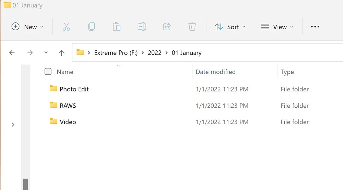This screenshot has height=190, width=343.
Task: Click the Delete trash can icon
Action: coord(192,27)
